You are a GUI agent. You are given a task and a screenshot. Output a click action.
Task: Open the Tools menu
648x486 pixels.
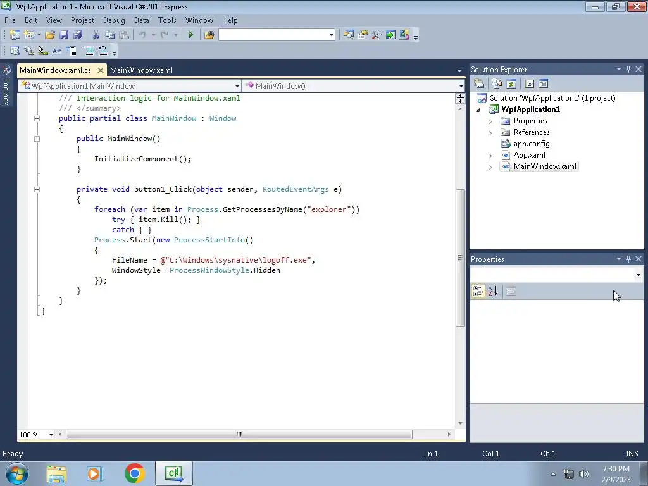[x=167, y=20]
